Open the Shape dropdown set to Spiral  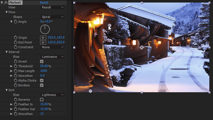(x=52, y=17)
